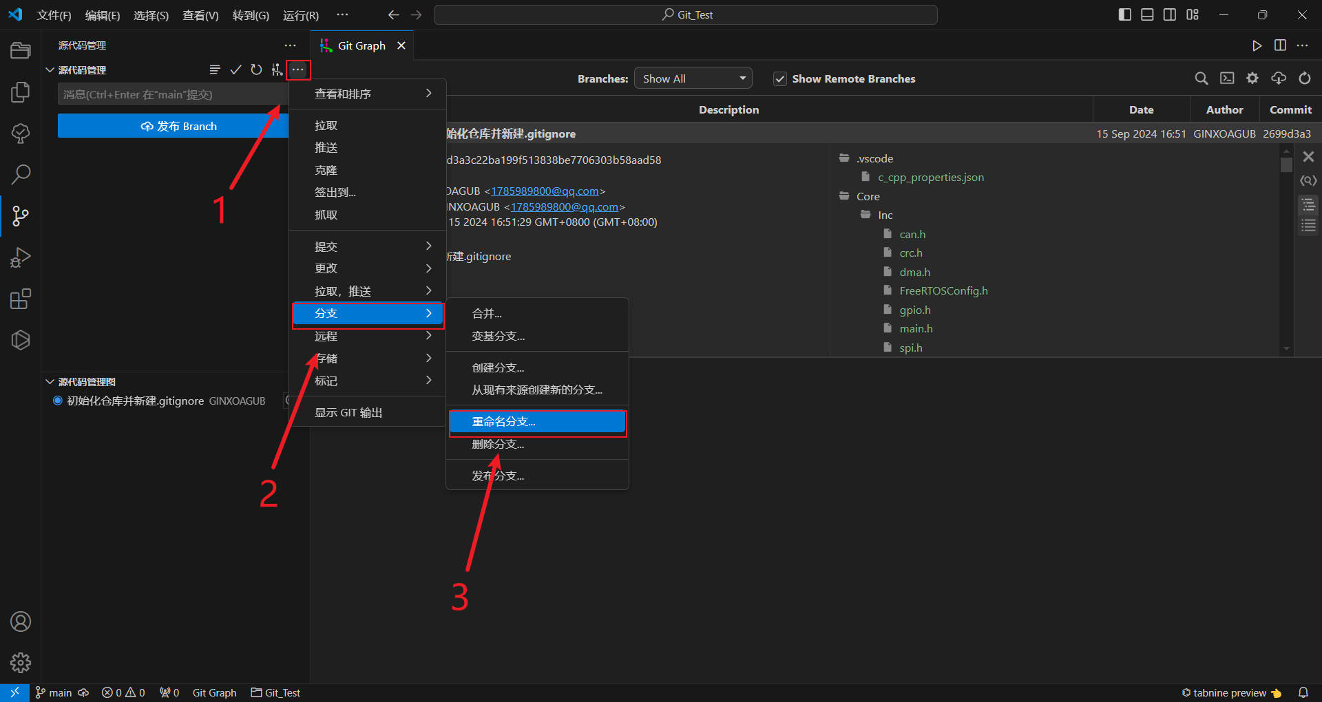Image resolution: width=1322 pixels, height=702 pixels.
Task: Click the commit message input field
Action: (172, 94)
